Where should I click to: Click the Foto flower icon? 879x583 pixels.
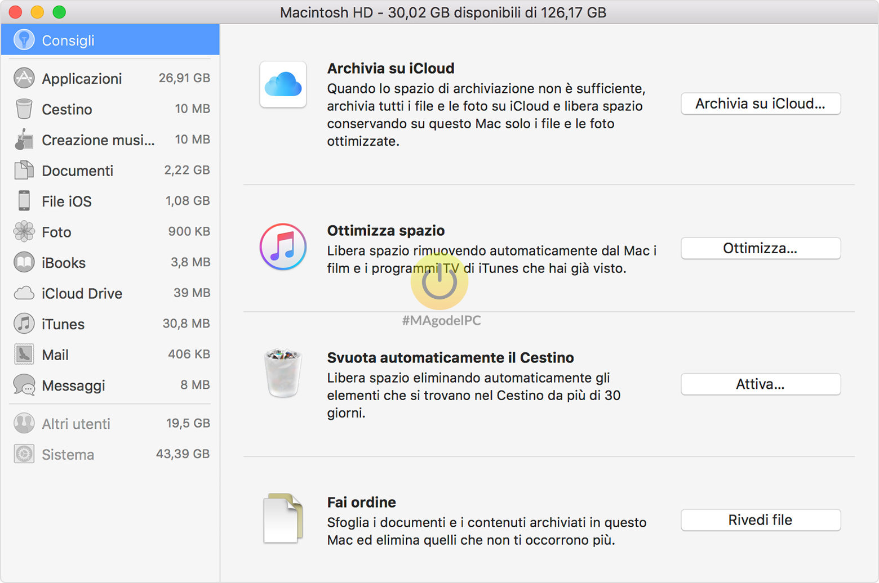(24, 232)
